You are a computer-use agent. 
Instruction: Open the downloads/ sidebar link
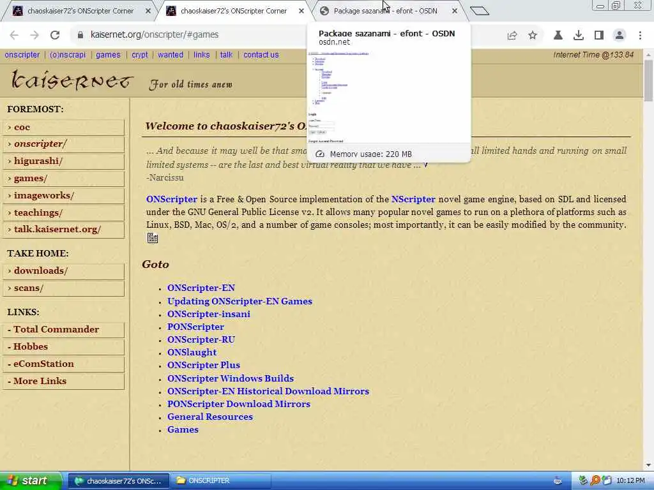pos(63,271)
